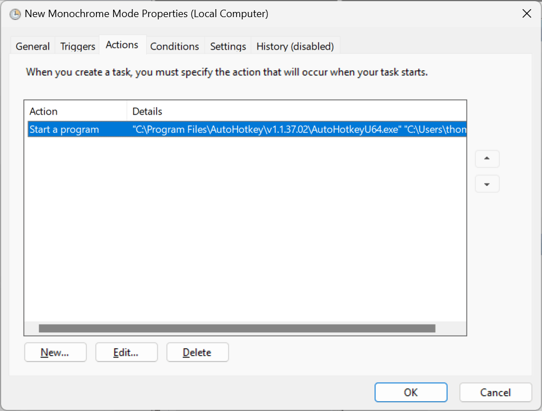Go to the Conditions tab
Screen dimensions: 542x411
(175, 46)
